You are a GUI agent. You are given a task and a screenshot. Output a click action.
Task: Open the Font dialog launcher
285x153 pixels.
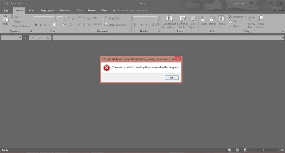point(75,31)
